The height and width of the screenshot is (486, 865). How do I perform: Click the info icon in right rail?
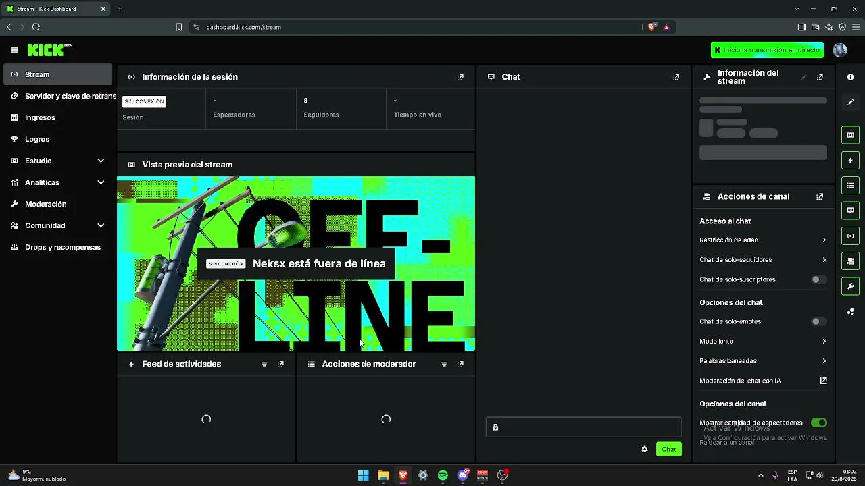click(x=851, y=77)
